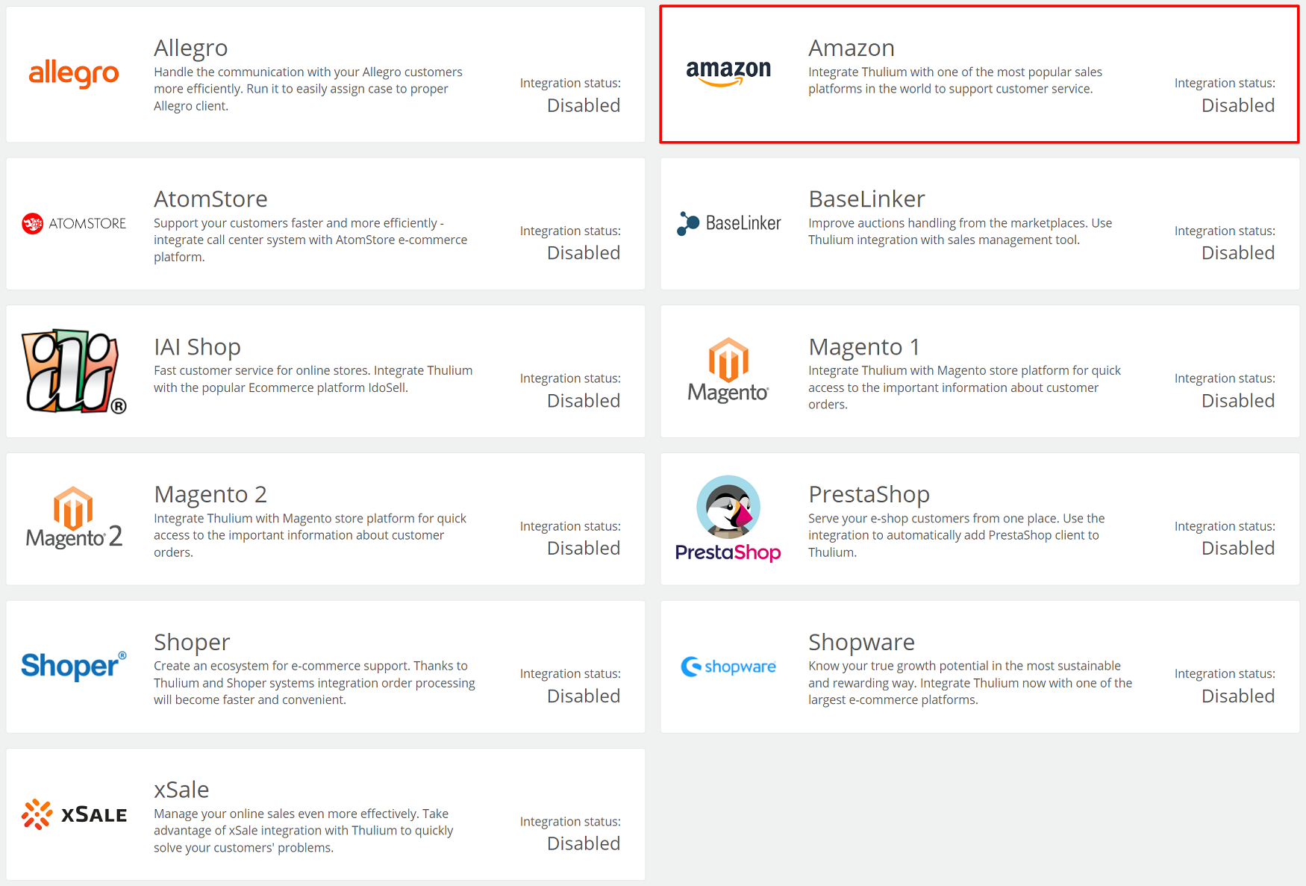Select the AtomStore description text
This screenshot has height=886, width=1306.
pyautogui.click(x=310, y=240)
